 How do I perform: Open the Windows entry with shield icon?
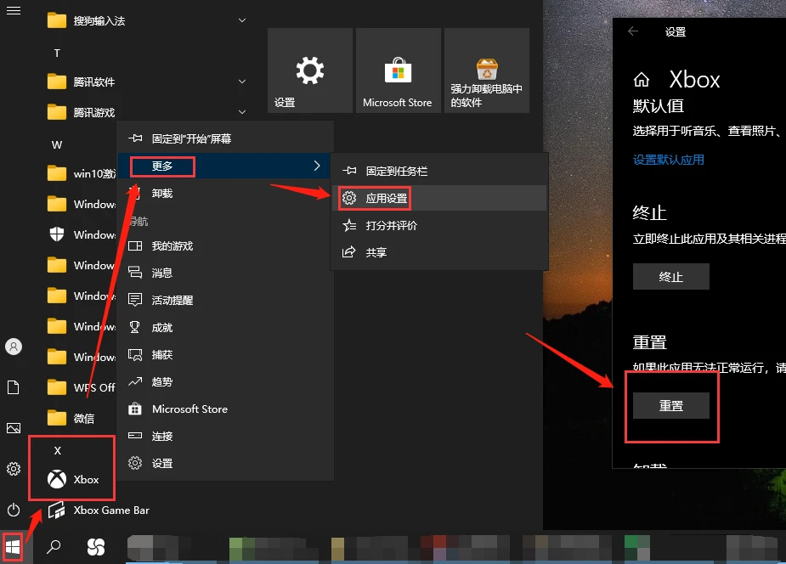tap(81, 234)
